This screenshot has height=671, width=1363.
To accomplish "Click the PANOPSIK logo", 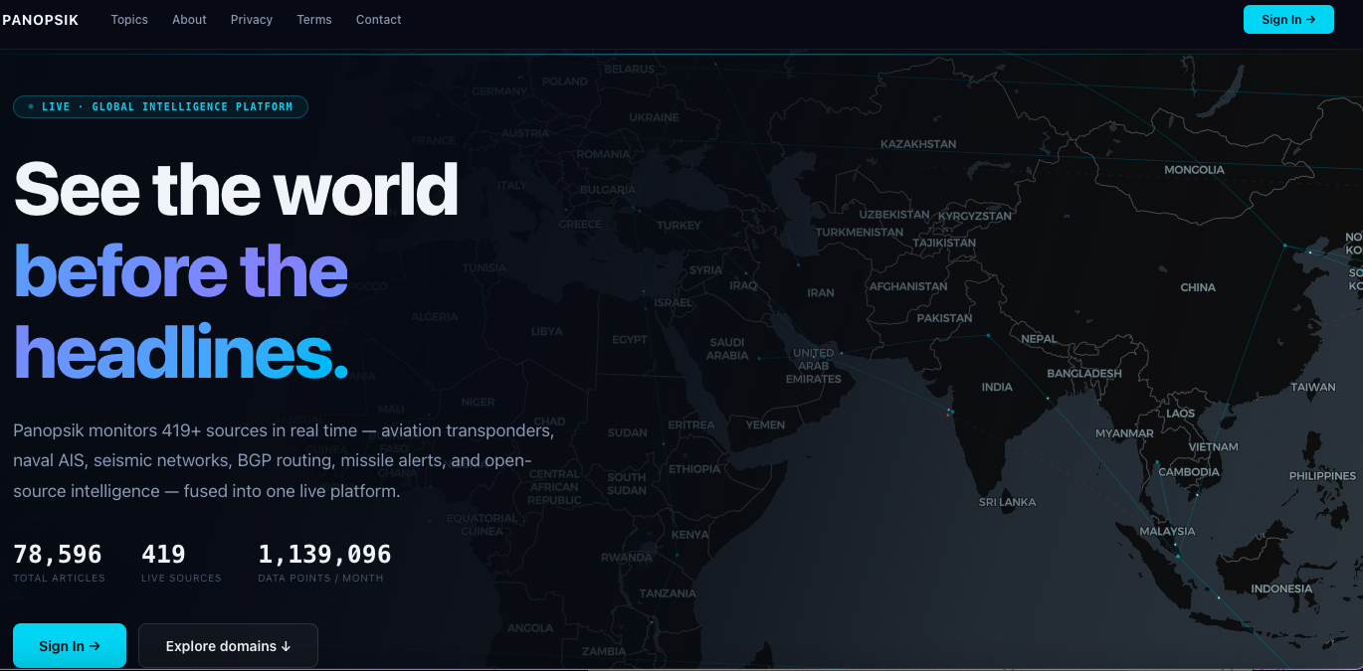I will 40,20.
